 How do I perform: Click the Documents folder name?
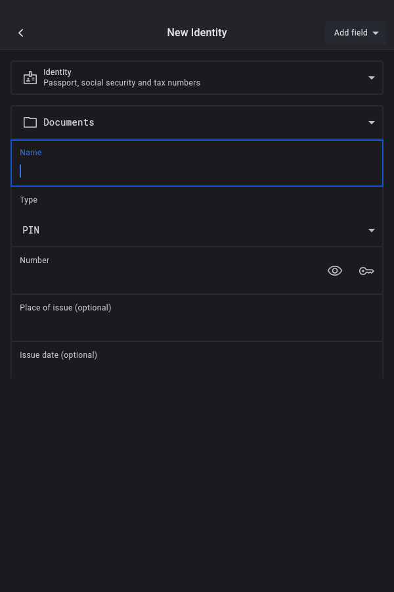69,122
